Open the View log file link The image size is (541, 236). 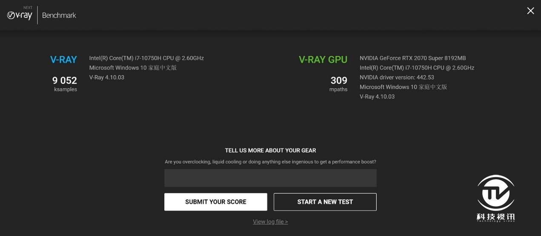(x=270, y=222)
